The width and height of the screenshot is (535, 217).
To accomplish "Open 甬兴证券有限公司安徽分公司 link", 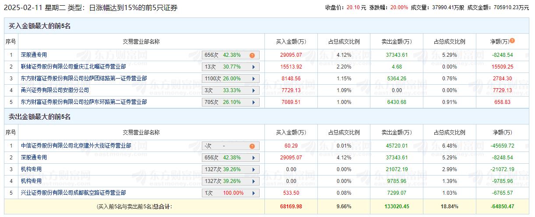I will 55,90.
